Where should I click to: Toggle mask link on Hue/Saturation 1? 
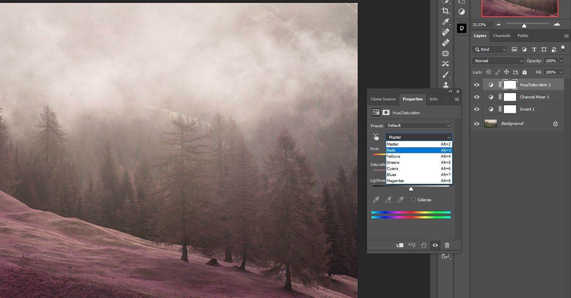point(500,85)
